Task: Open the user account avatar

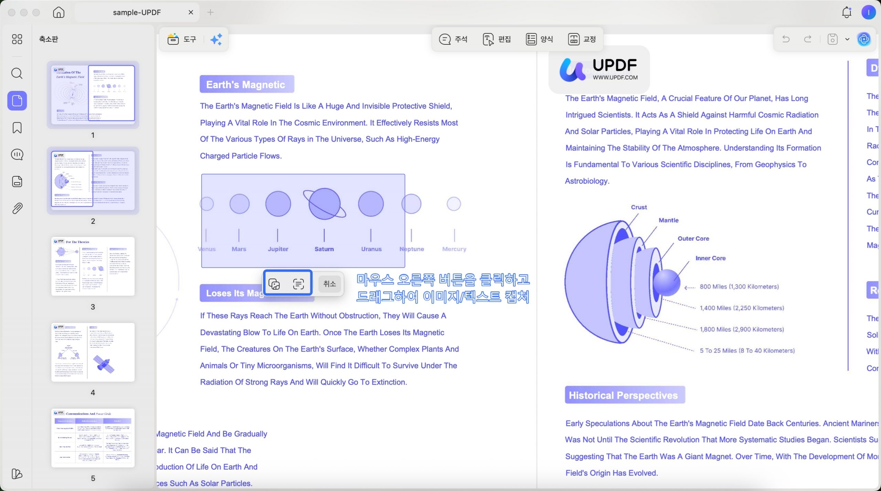Action: tap(869, 12)
